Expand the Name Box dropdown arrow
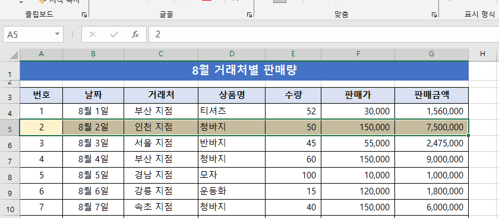 [57, 34]
